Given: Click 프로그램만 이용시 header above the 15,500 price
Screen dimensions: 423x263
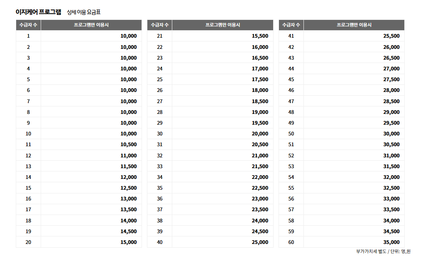Looking at the screenshot, I should (223, 25).
